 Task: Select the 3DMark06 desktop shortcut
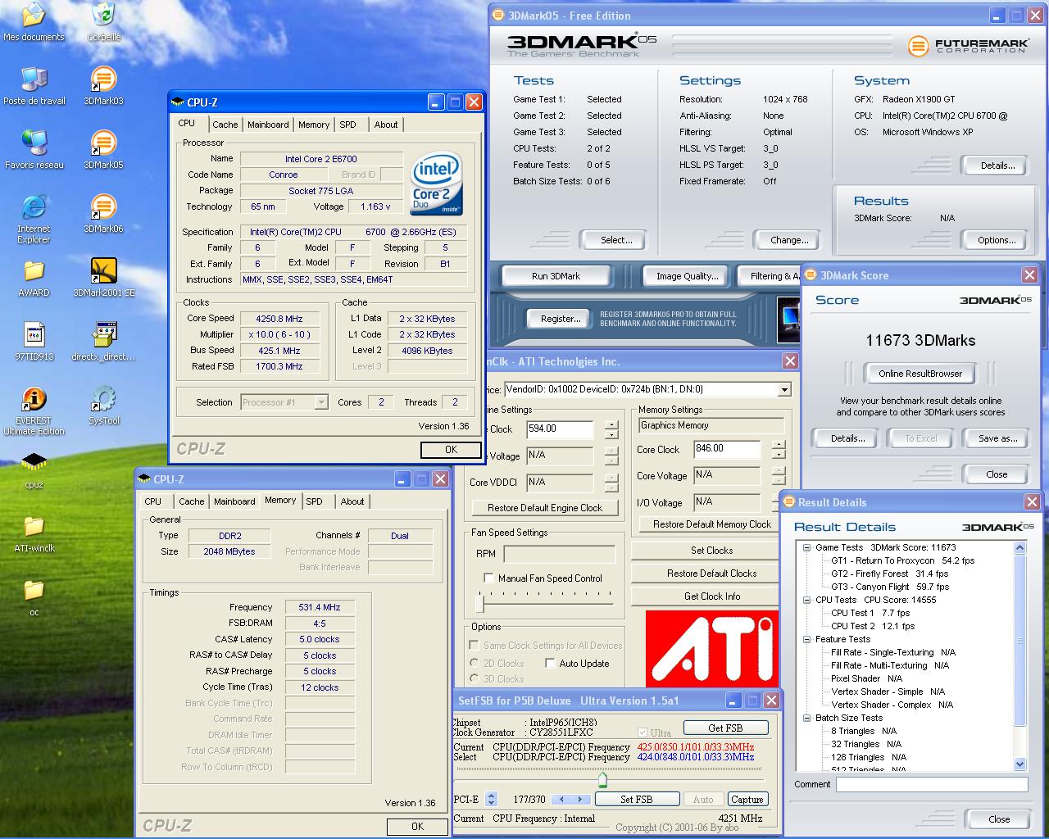(103, 214)
